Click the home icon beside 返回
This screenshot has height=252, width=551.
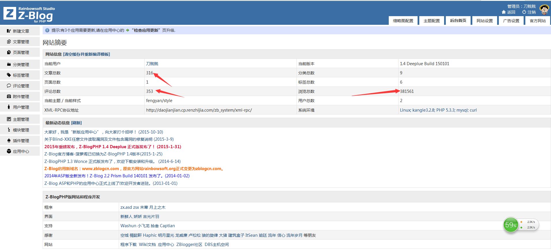[x=503, y=12]
